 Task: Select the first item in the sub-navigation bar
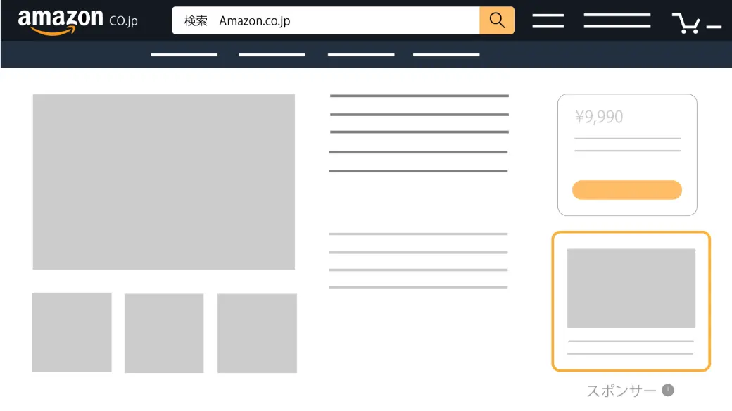coord(184,54)
